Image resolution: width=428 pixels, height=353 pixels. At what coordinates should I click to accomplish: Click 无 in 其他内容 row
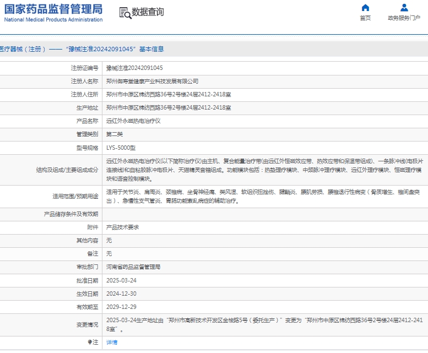pos(109,240)
